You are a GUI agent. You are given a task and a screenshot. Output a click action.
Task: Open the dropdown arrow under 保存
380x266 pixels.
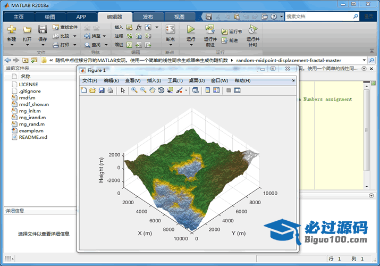pos(43,45)
